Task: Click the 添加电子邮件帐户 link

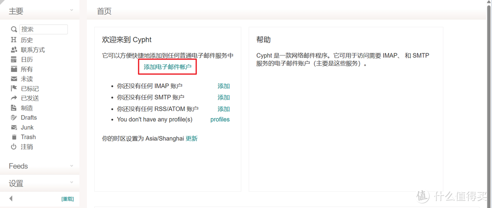Action: coord(168,67)
